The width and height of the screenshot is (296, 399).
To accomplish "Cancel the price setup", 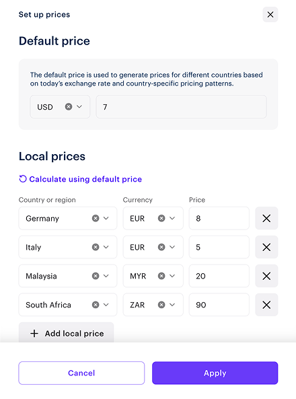I will [x=81, y=373].
